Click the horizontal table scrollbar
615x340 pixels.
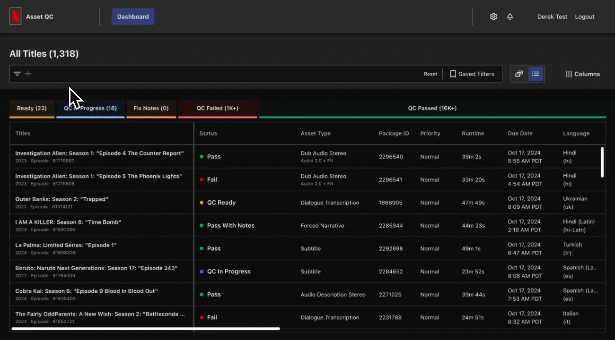click(146, 329)
